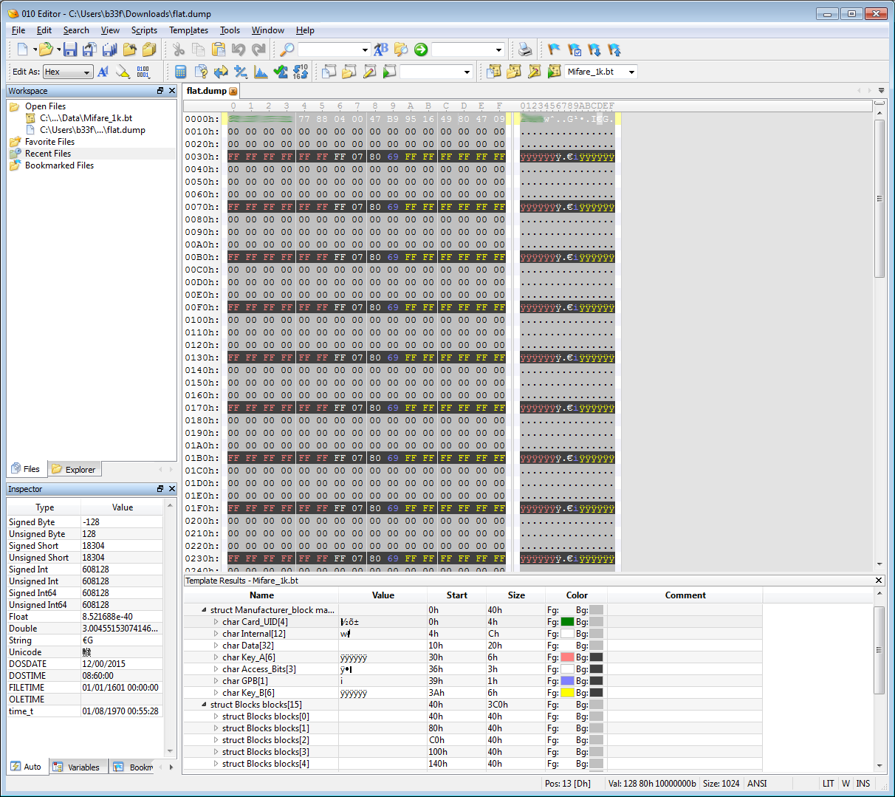895x797 pixels.
Task: Edit the current template in the editor
Action: click(534, 72)
